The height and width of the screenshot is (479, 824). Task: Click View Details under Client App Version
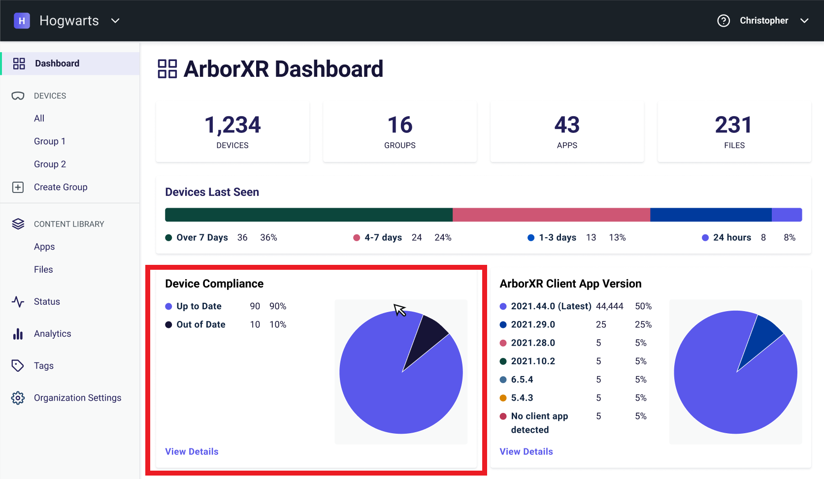point(526,451)
